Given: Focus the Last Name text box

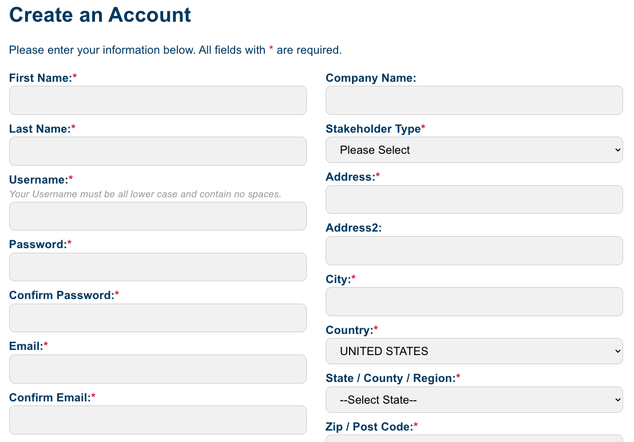Looking at the screenshot, I should tap(157, 152).
